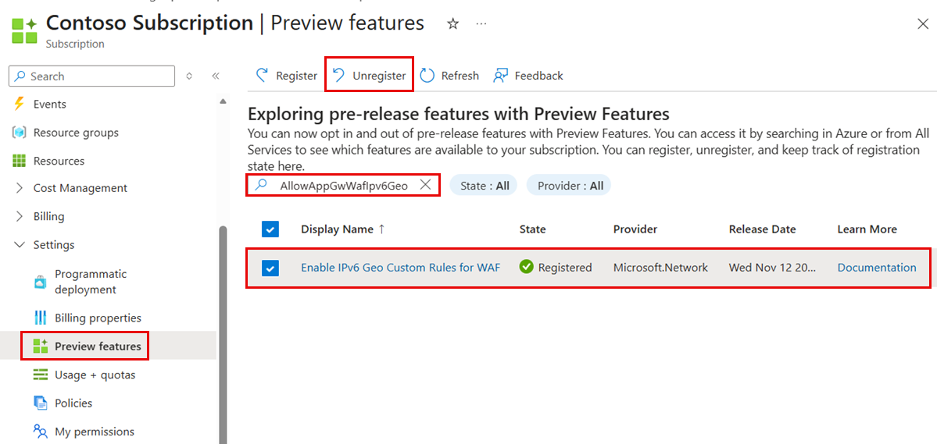
Task: Open My permissions
Action: tap(95, 431)
